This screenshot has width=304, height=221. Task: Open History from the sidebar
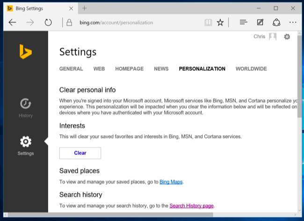tap(26, 108)
